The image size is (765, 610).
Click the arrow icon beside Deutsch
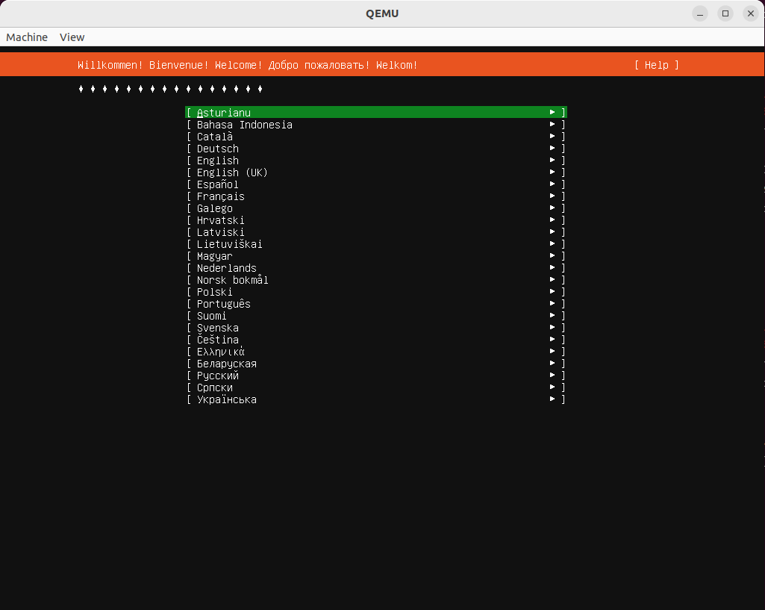click(552, 149)
